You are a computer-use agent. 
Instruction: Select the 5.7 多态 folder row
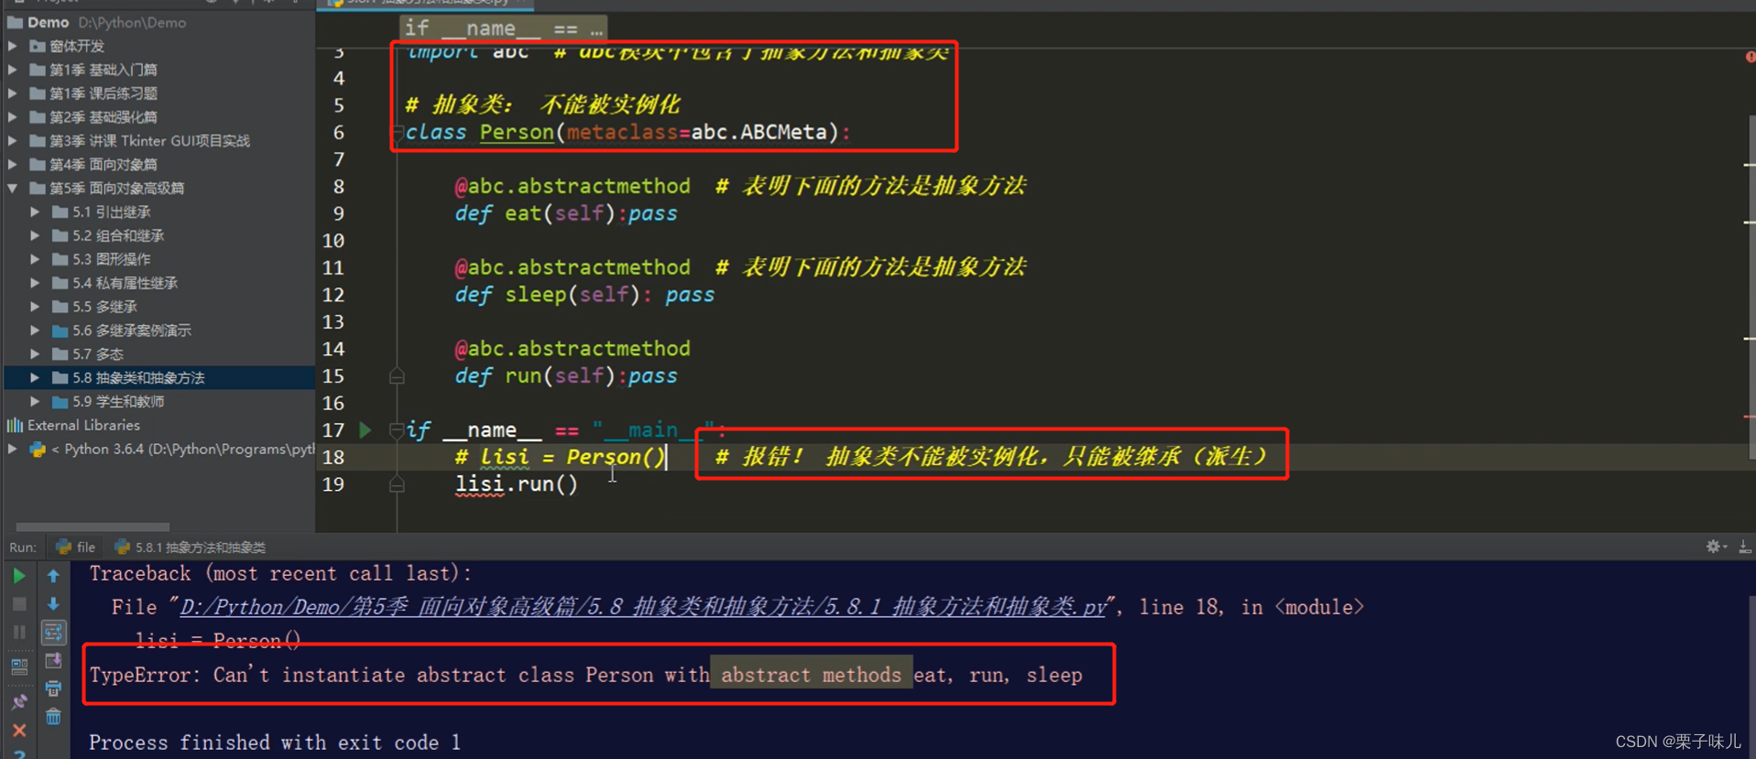click(159, 354)
